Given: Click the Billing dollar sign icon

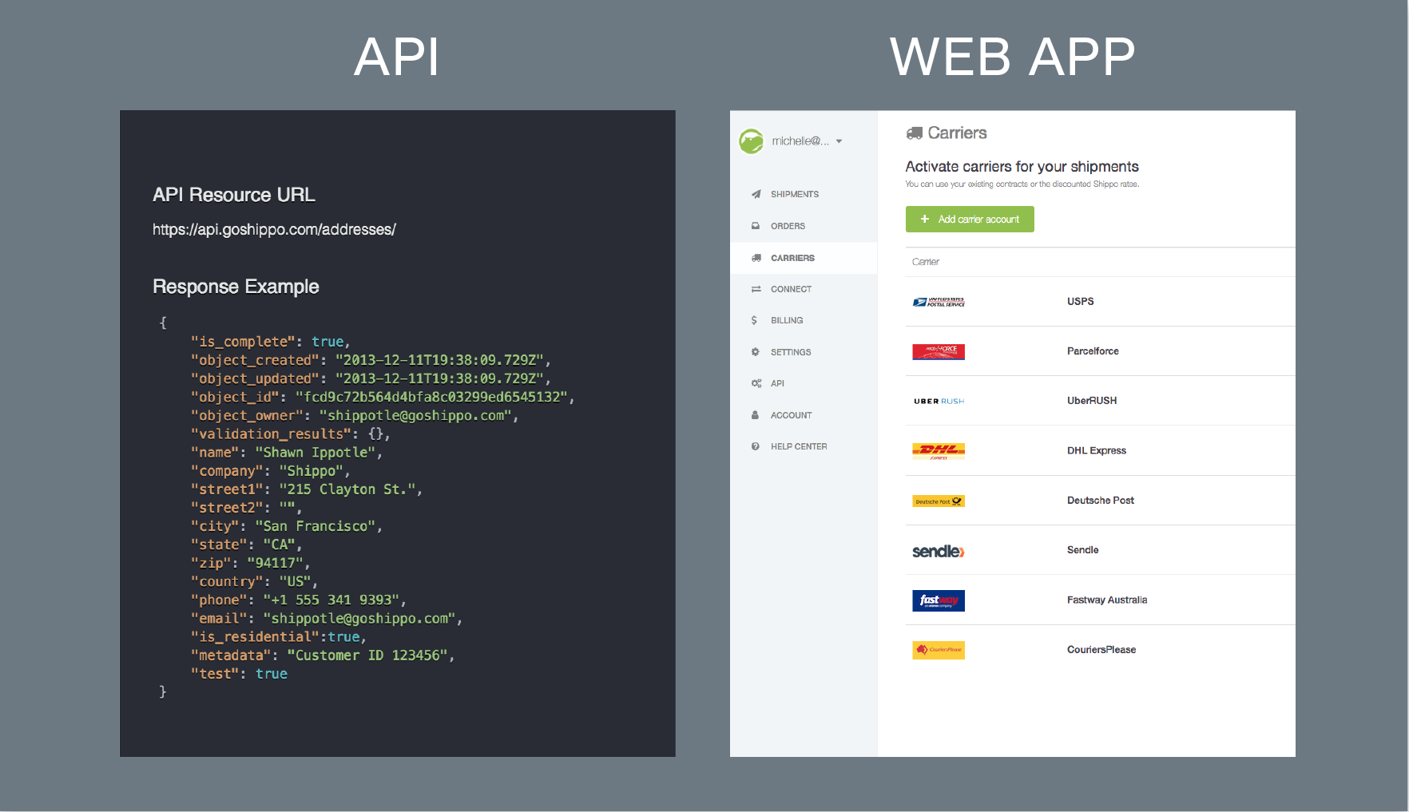Looking at the screenshot, I should pyautogui.click(x=754, y=320).
